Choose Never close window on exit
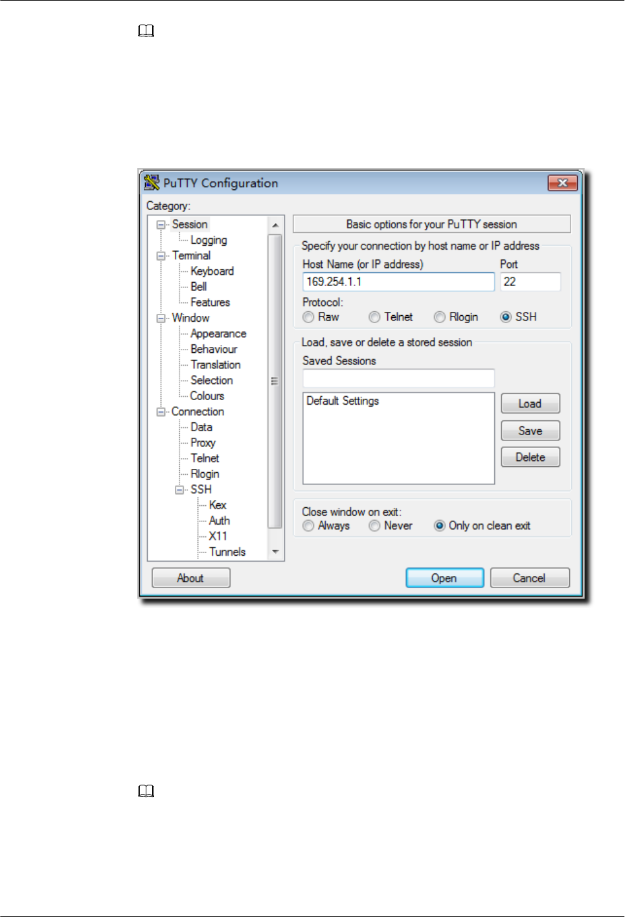Screen dimensions: 625x917 point(374,526)
